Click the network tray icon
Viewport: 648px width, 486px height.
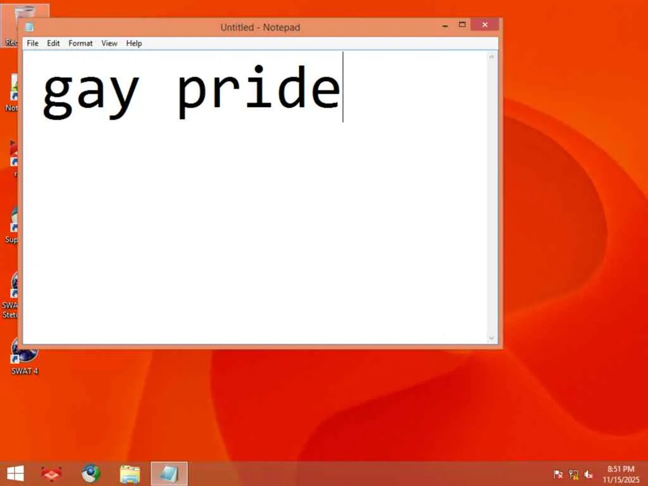coord(573,474)
